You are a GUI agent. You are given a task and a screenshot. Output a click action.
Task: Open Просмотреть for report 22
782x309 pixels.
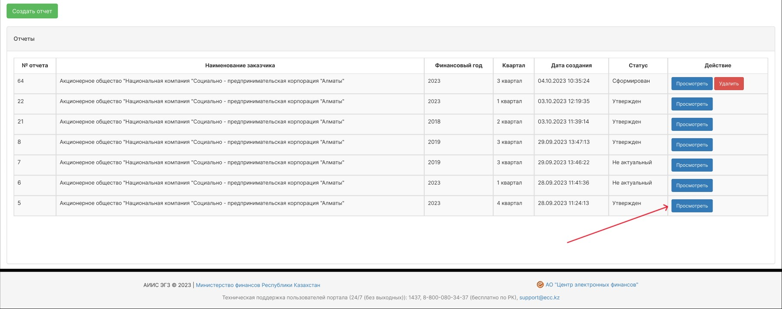point(692,104)
